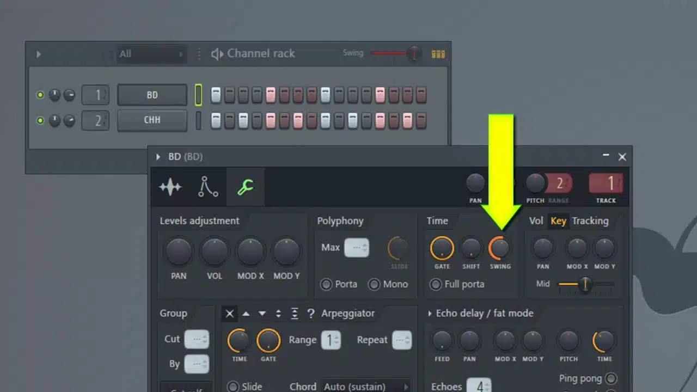
Task: Click the BD channel volume knob
Action: click(69, 95)
